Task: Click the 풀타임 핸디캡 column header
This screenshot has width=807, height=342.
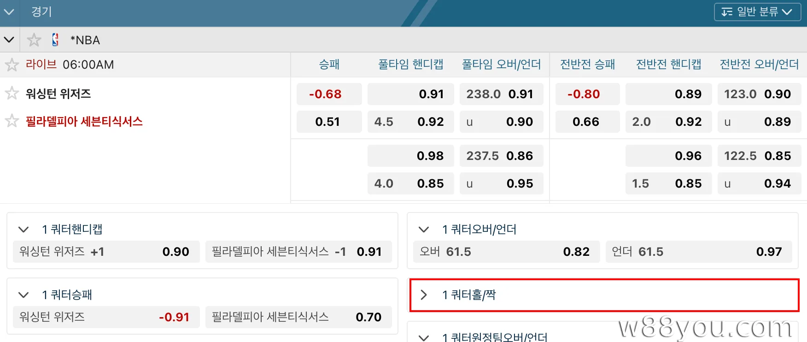Action: coord(410,65)
